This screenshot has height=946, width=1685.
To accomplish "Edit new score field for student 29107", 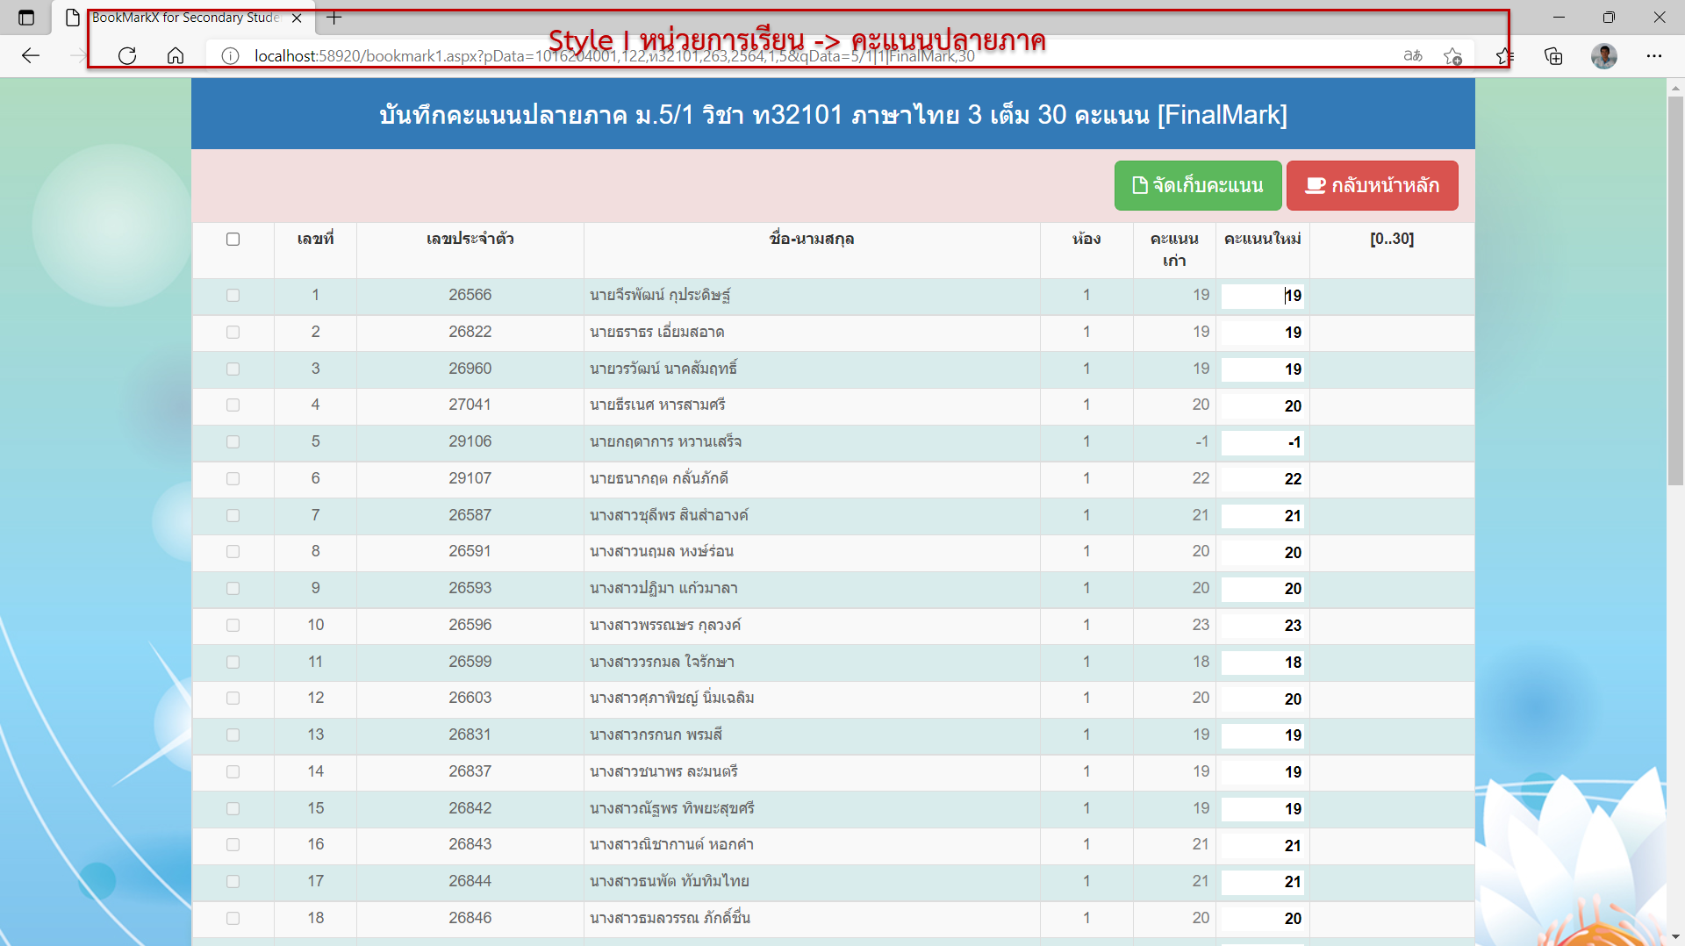I will click(x=1262, y=479).
